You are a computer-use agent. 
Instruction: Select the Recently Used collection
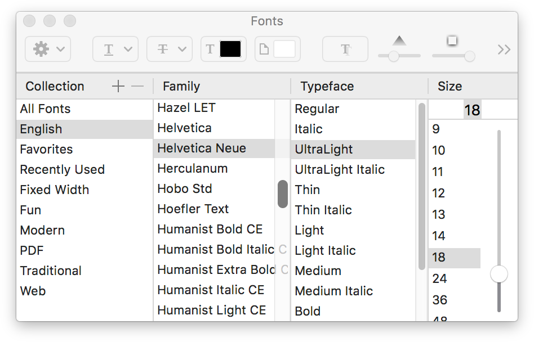[x=84, y=170]
